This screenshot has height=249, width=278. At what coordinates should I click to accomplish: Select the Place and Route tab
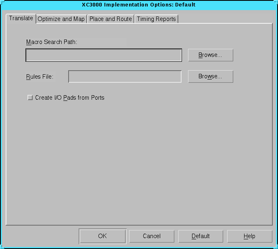[x=111, y=19]
